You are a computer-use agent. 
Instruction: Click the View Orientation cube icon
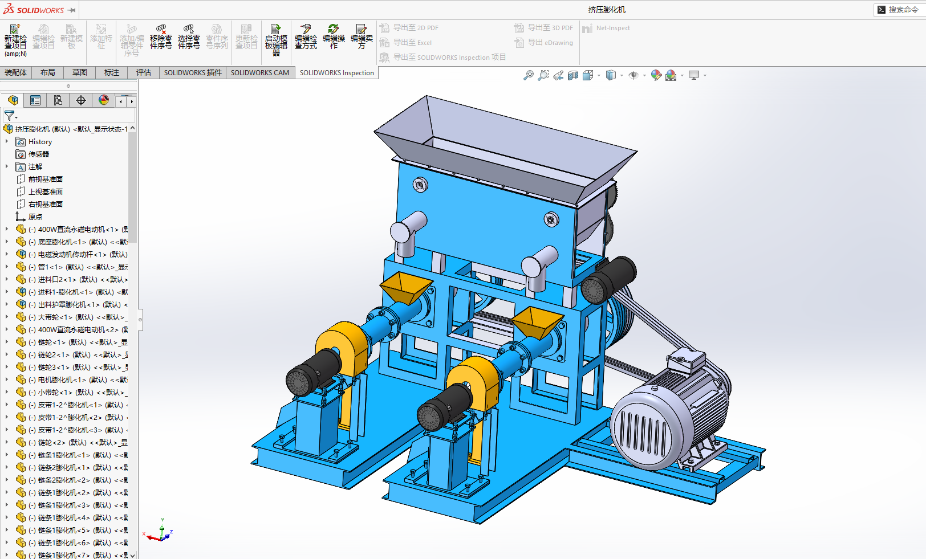coord(588,75)
